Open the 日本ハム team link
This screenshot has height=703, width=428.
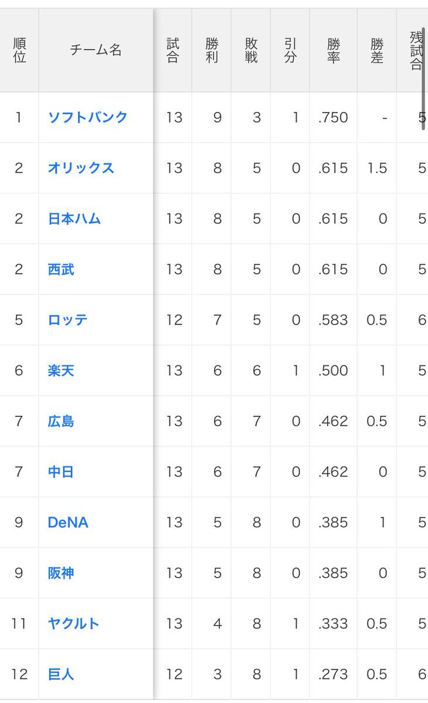click(74, 219)
